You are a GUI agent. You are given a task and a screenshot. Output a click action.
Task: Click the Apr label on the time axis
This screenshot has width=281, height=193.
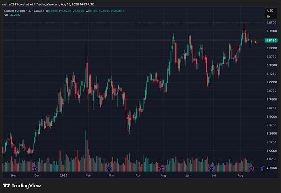(x=138, y=175)
